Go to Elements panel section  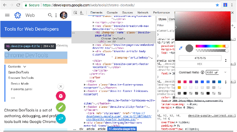coord(21,89)
